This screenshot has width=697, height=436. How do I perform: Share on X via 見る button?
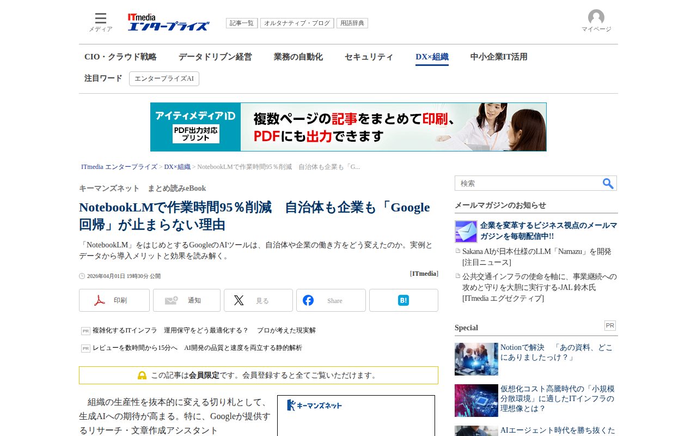coord(258,300)
